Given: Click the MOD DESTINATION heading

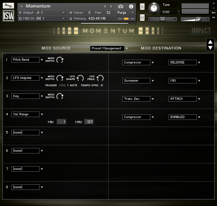Looking at the screenshot, I should click(161, 48).
